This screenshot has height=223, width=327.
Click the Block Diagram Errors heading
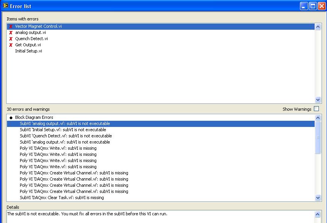34,117
